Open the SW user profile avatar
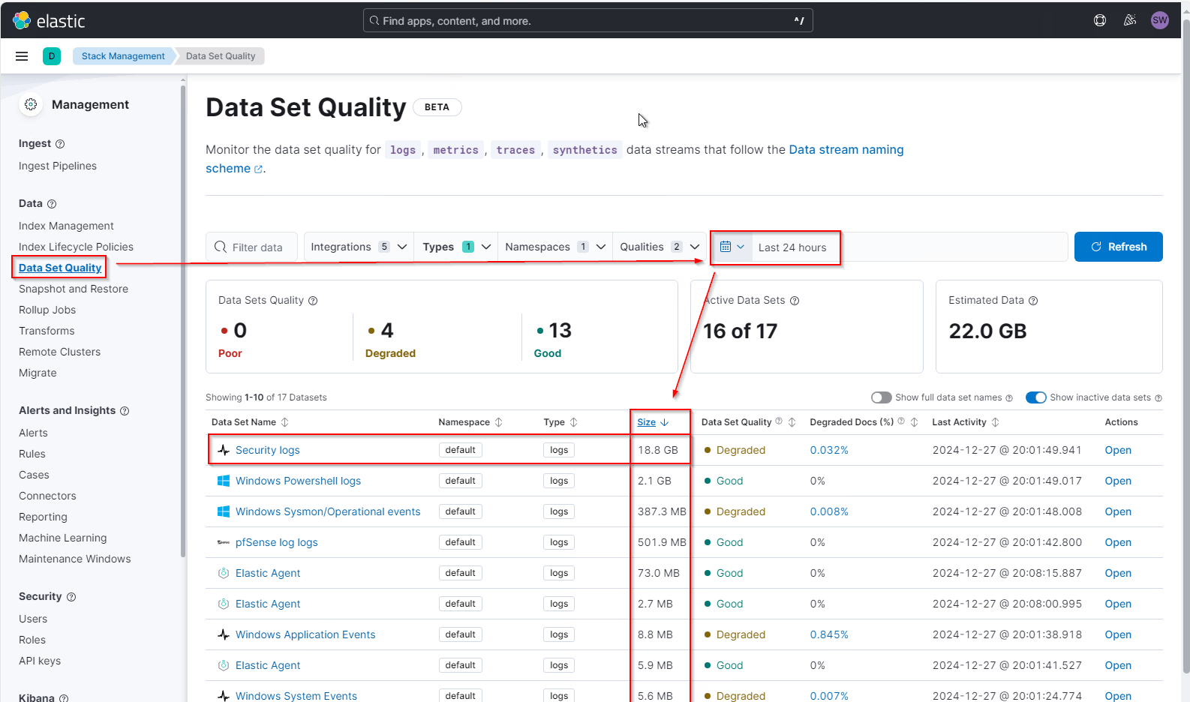The height and width of the screenshot is (702, 1190). point(1160,20)
